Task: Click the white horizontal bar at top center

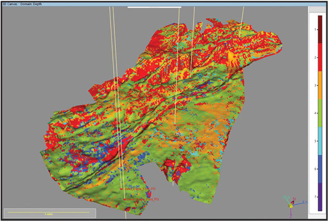Action: [x=154, y=7]
